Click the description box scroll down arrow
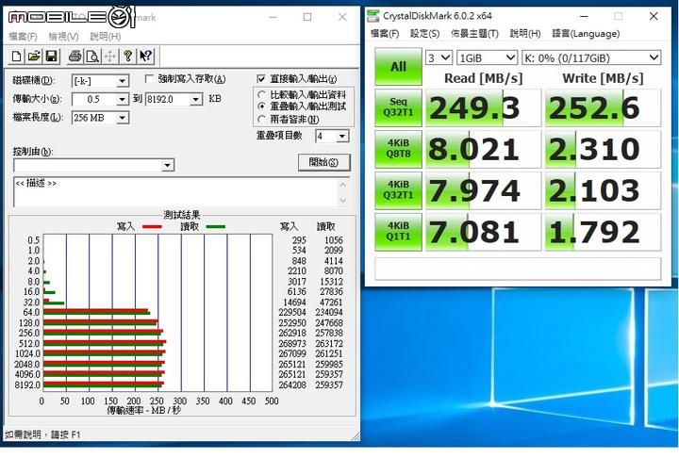Viewport: 679px width, 458px height. click(x=343, y=201)
